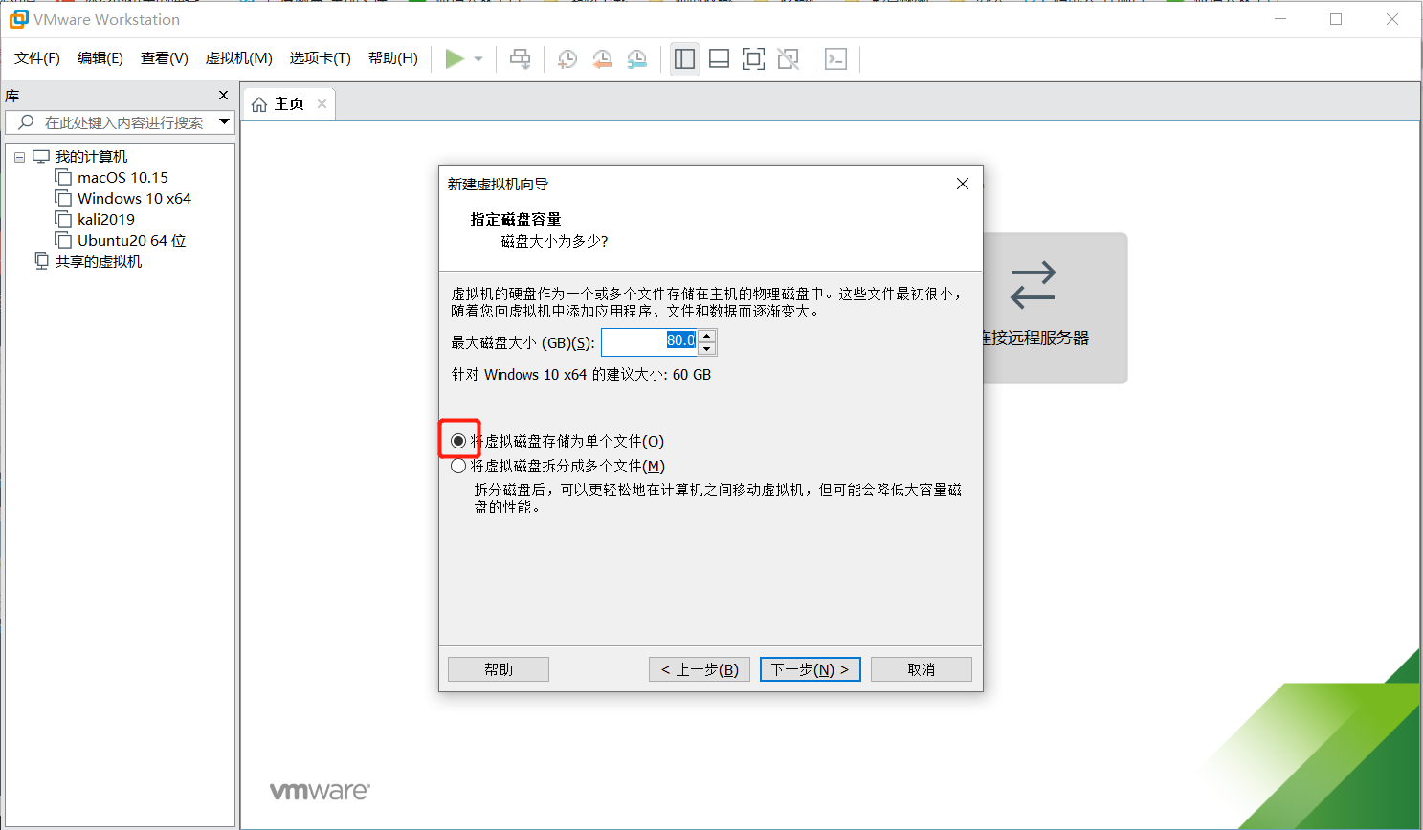Click the send Ctrl+Alt+Del toolbar icon
Screen dimensions: 1423x830
click(520, 59)
